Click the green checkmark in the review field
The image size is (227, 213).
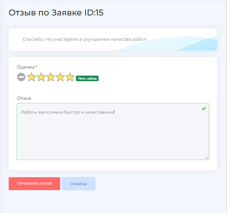click(204, 109)
